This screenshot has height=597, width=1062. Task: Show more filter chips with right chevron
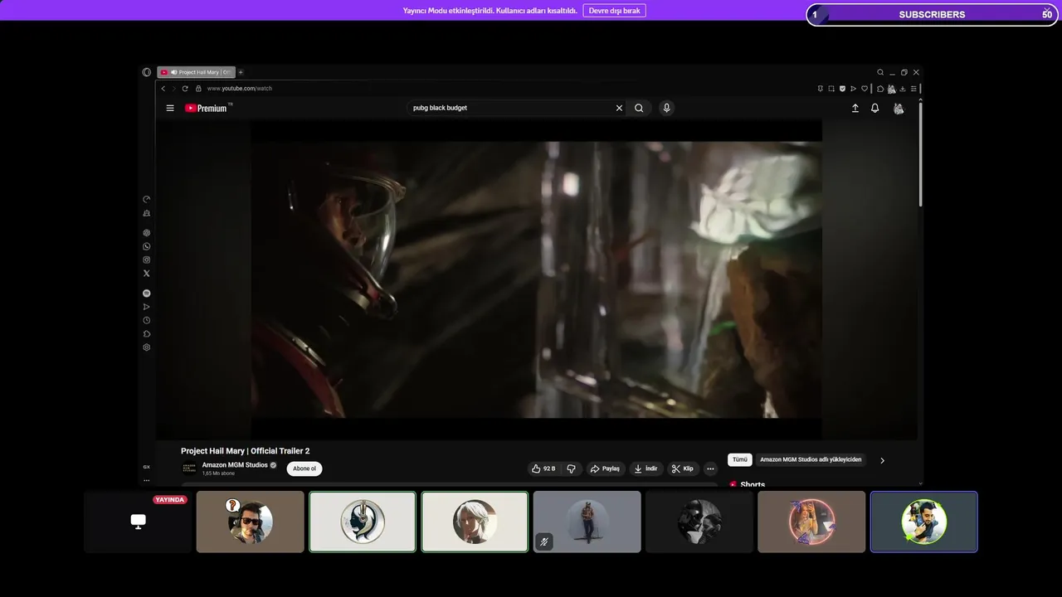tap(882, 460)
